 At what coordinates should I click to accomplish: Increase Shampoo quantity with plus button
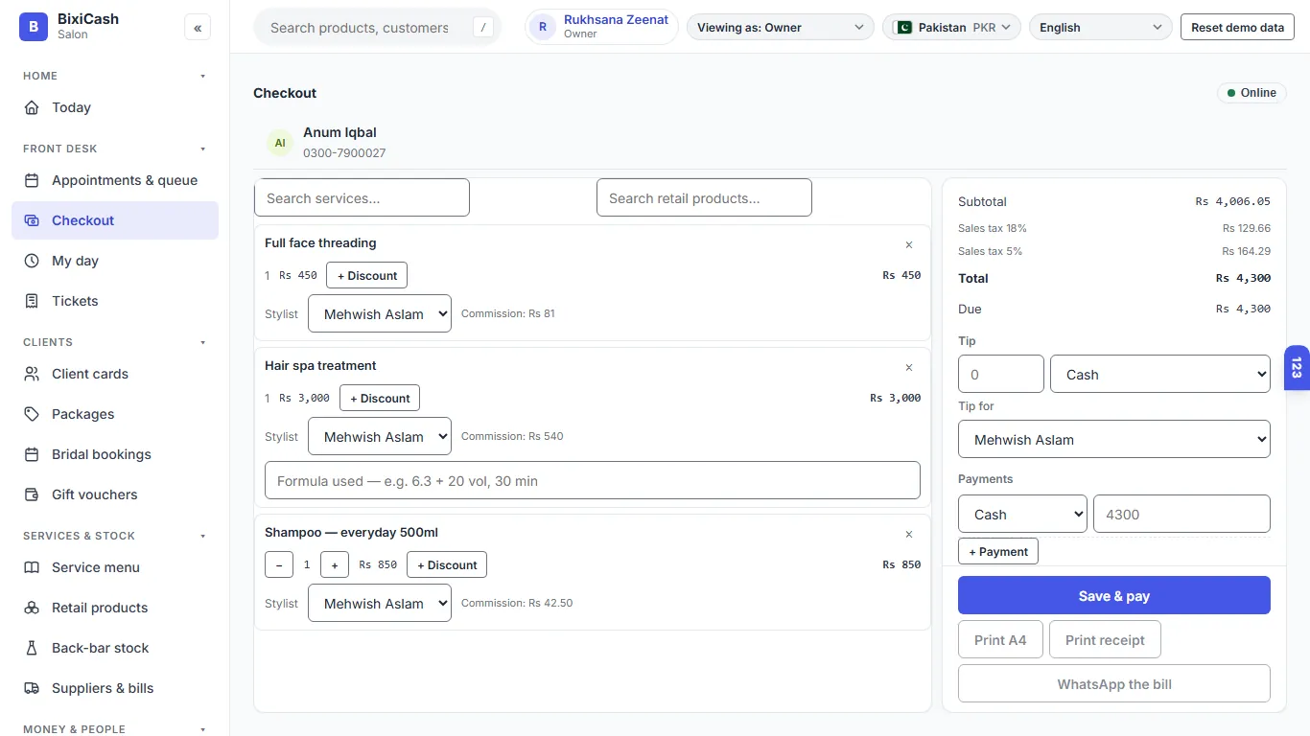click(335, 564)
